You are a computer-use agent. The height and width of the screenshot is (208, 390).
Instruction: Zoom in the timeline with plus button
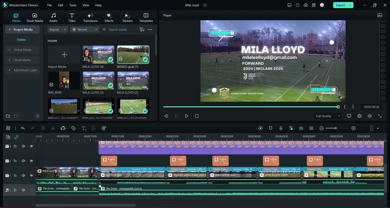tap(353, 128)
